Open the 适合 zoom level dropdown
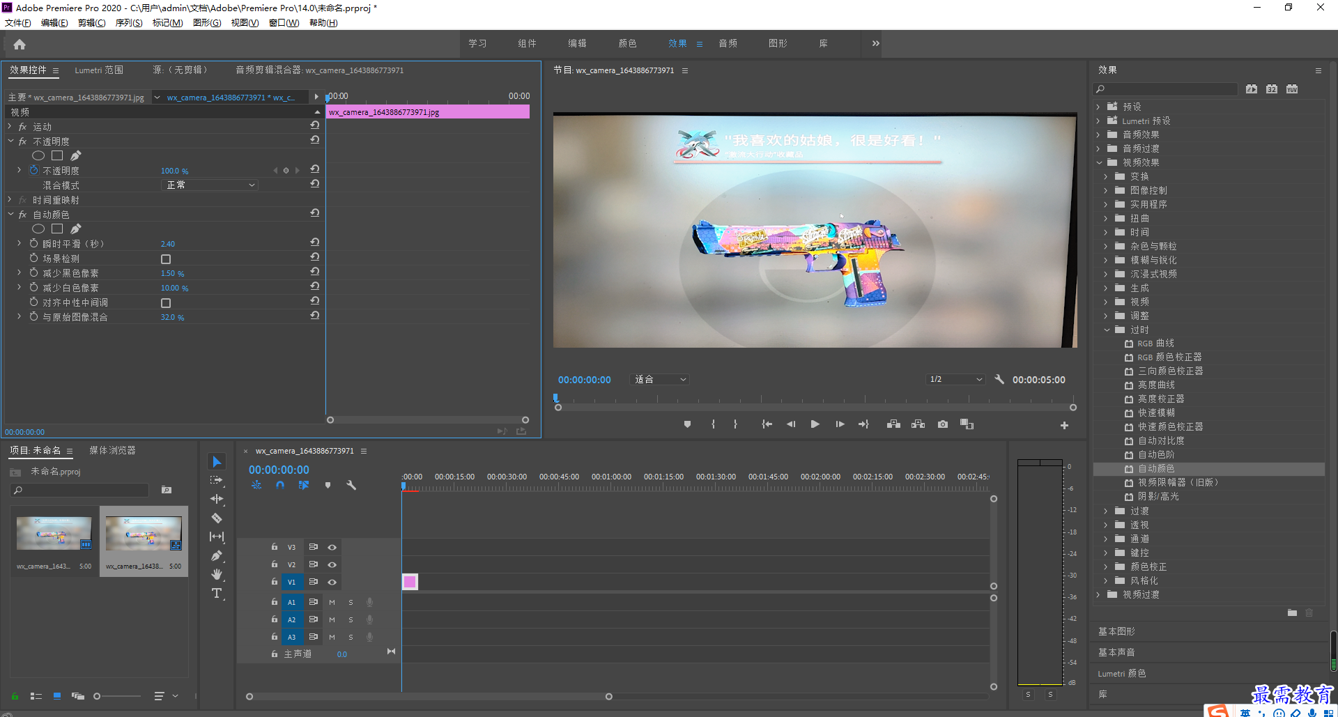The height and width of the screenshot is (717, 1338). (x=659, y=379)
